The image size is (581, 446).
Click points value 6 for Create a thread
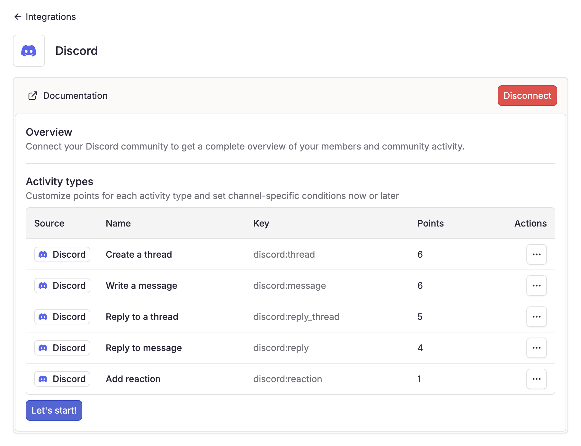point(420,254)
